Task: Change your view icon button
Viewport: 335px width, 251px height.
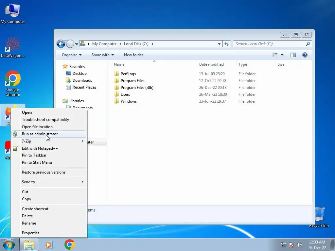Action: (275, 55)
